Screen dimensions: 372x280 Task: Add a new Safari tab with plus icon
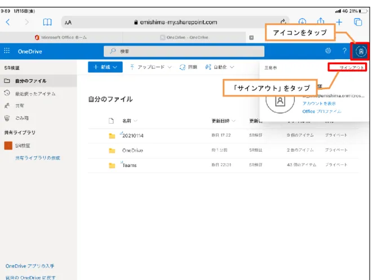click(x=339, y=22)
